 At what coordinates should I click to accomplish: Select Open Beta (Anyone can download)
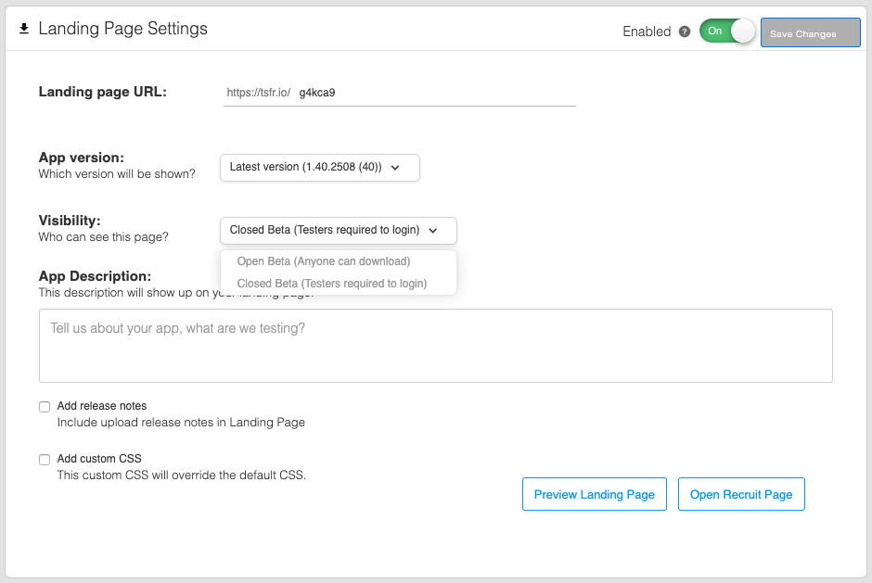324,261
